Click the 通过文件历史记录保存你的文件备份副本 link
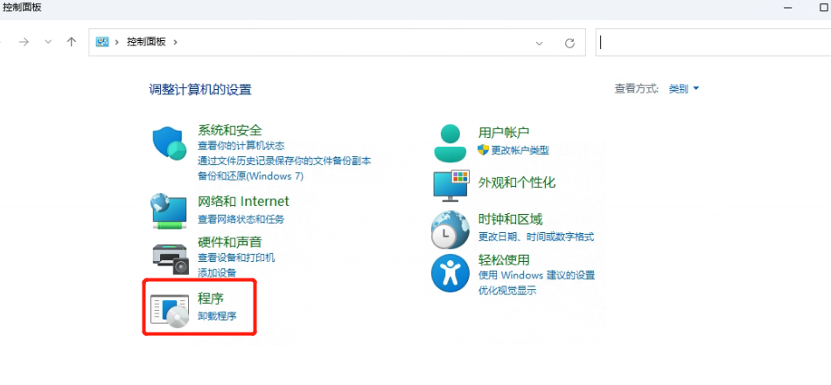This screenshot has height=385, width=831. pyautogui.click(x=284, y=161)
